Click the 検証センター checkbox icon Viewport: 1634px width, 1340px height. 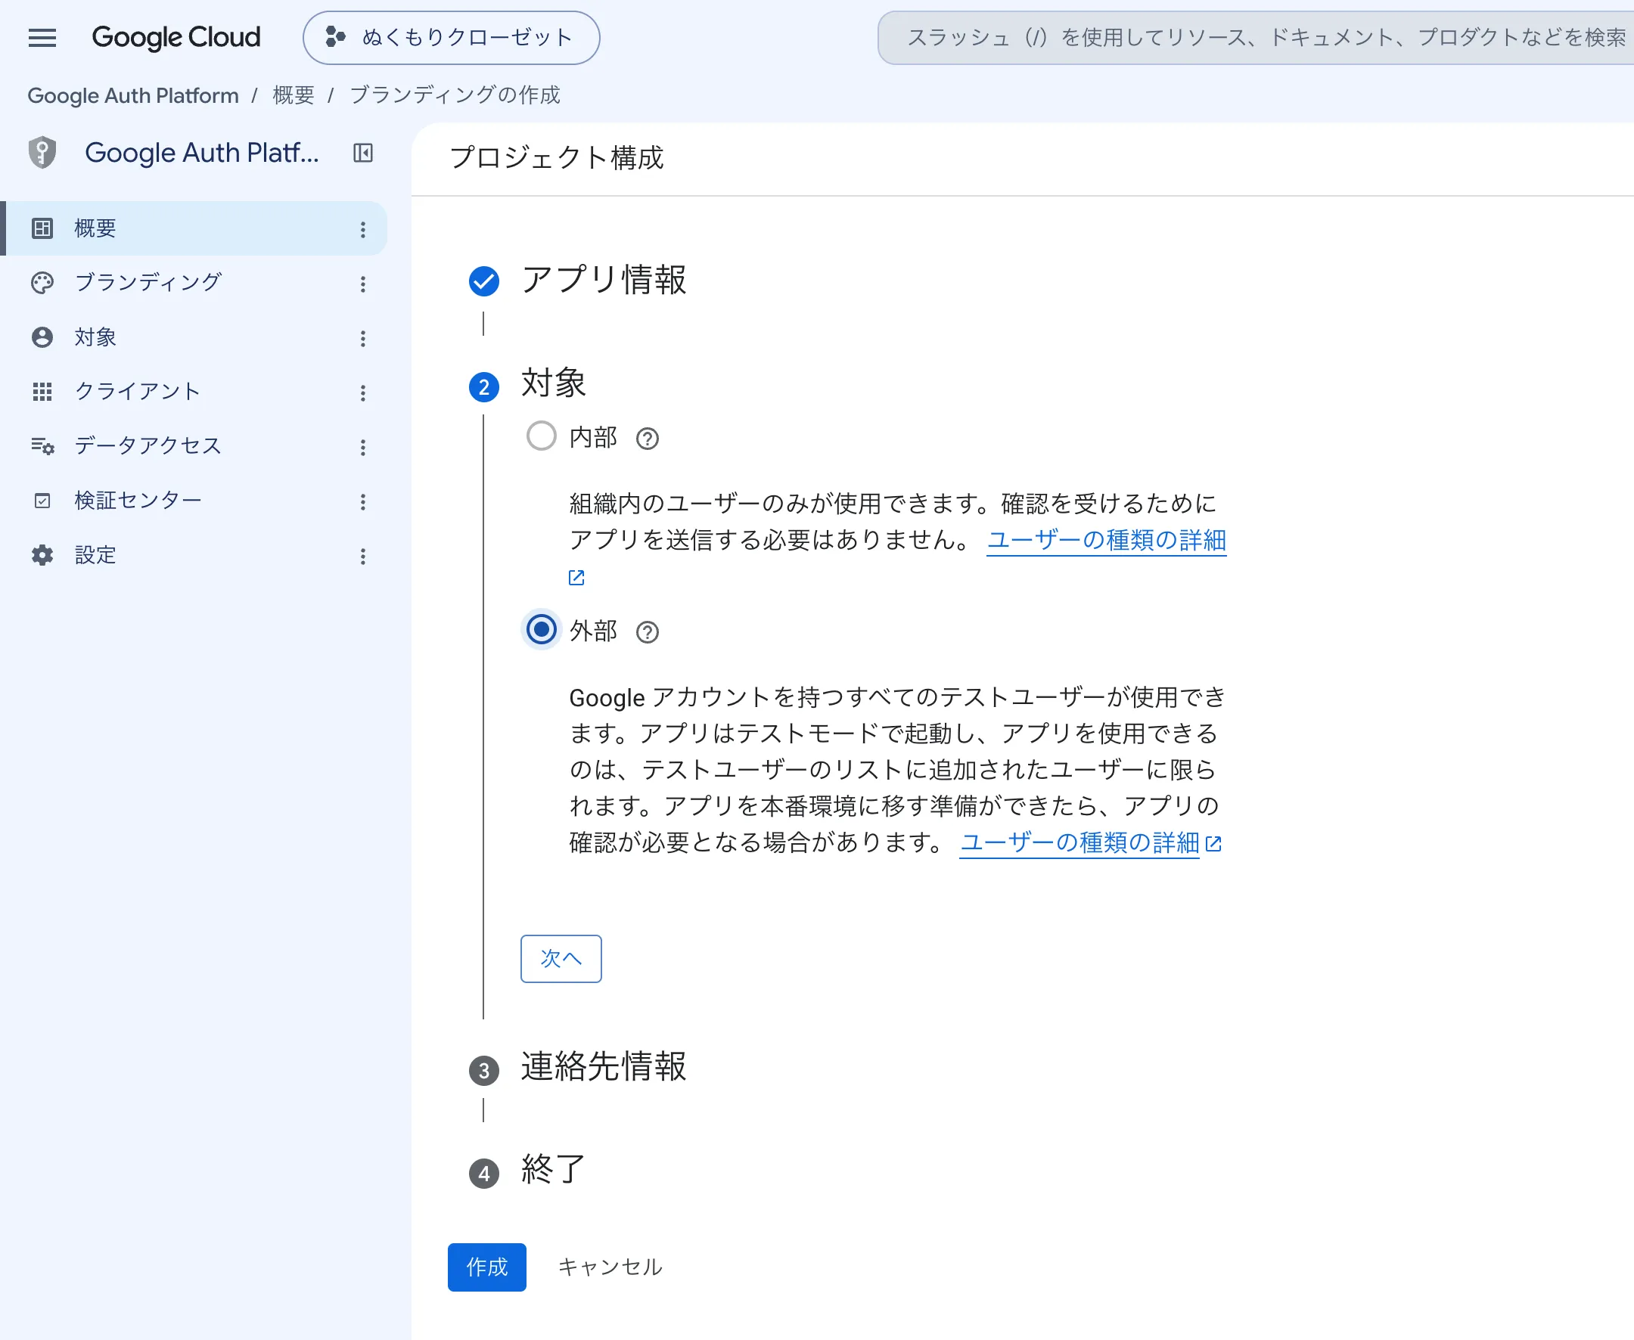tap(42, 501)
